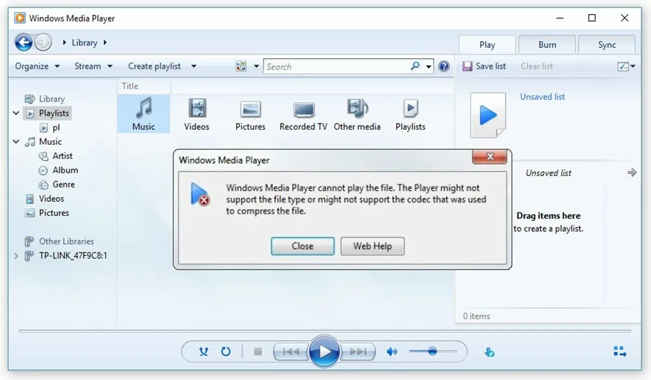Select Music in the navigation tree
The image size is (651, 380).
click(43, 142)
